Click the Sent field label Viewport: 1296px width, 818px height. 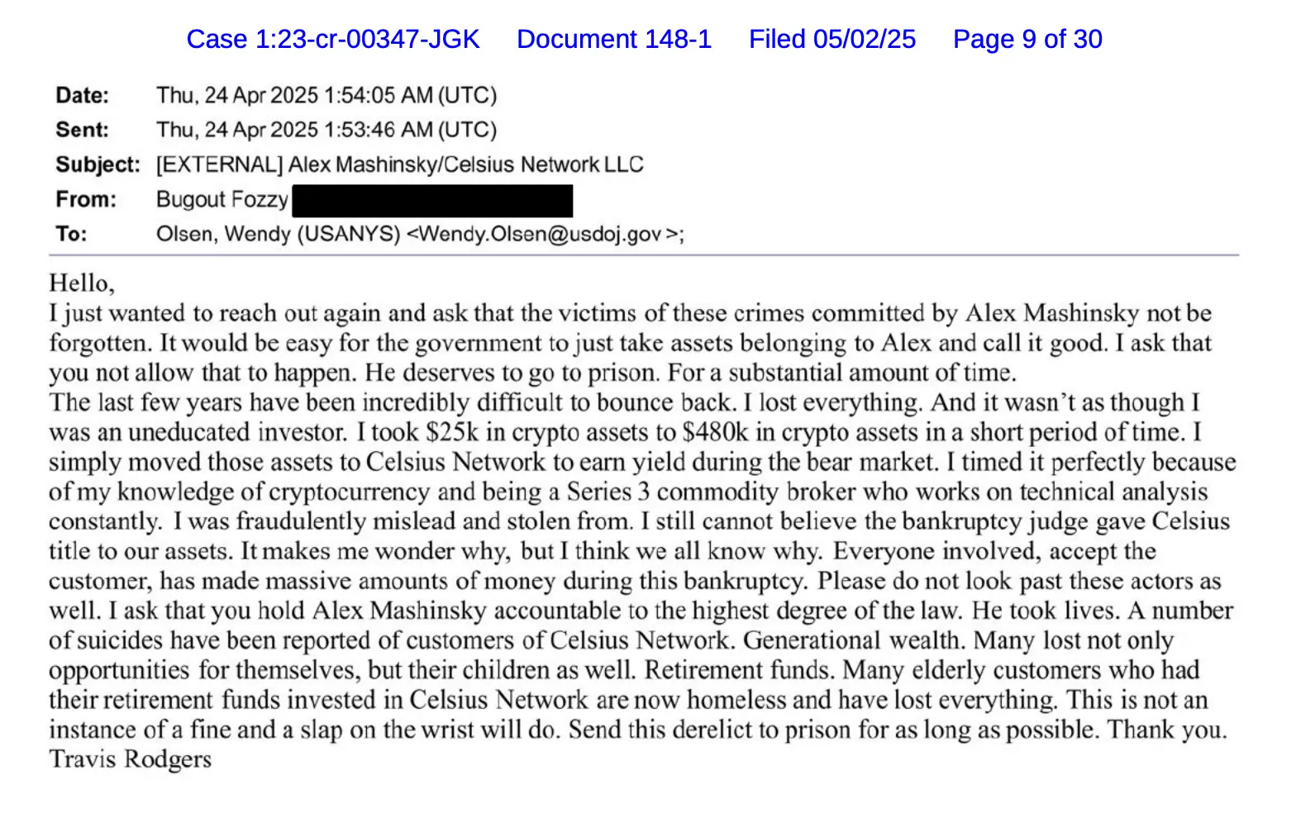pyautogui.click(x=82, y=130)
